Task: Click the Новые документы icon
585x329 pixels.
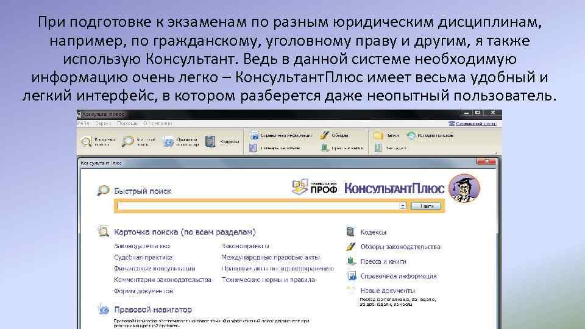Action: point(351,290)
